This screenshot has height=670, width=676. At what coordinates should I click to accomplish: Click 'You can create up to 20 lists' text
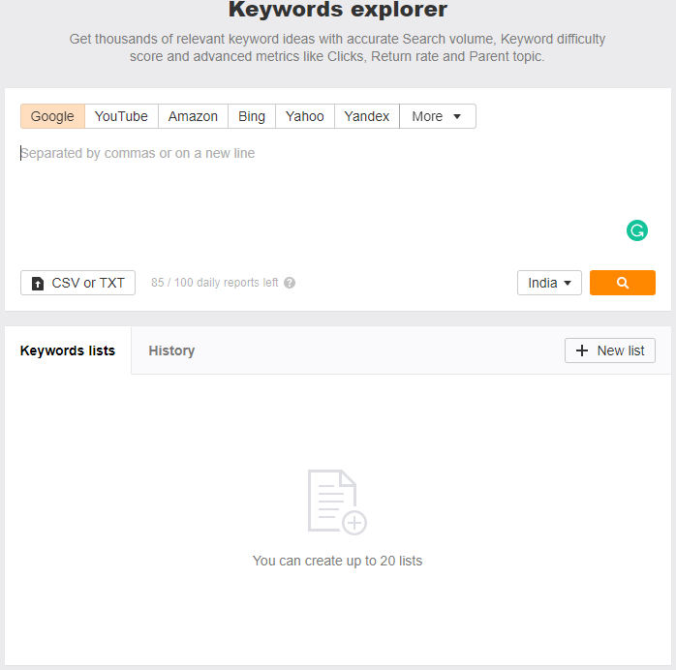(x=337, y=561)
